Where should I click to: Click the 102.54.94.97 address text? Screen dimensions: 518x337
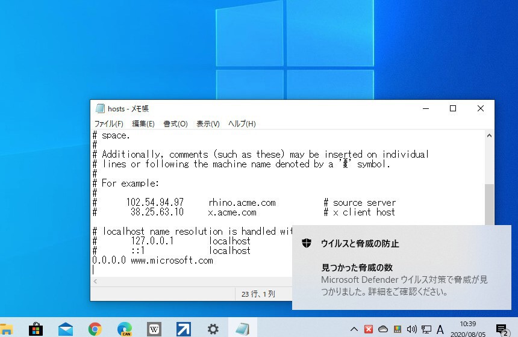click(x=155, y=202)
